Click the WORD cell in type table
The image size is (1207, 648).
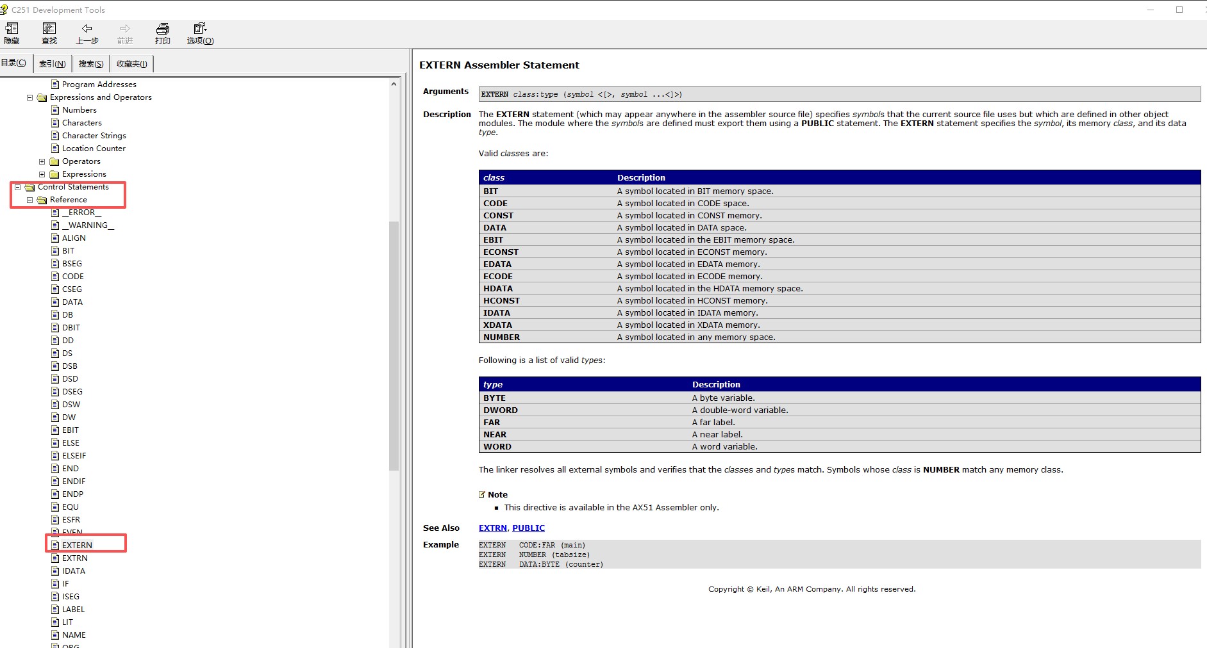[497, 447]
